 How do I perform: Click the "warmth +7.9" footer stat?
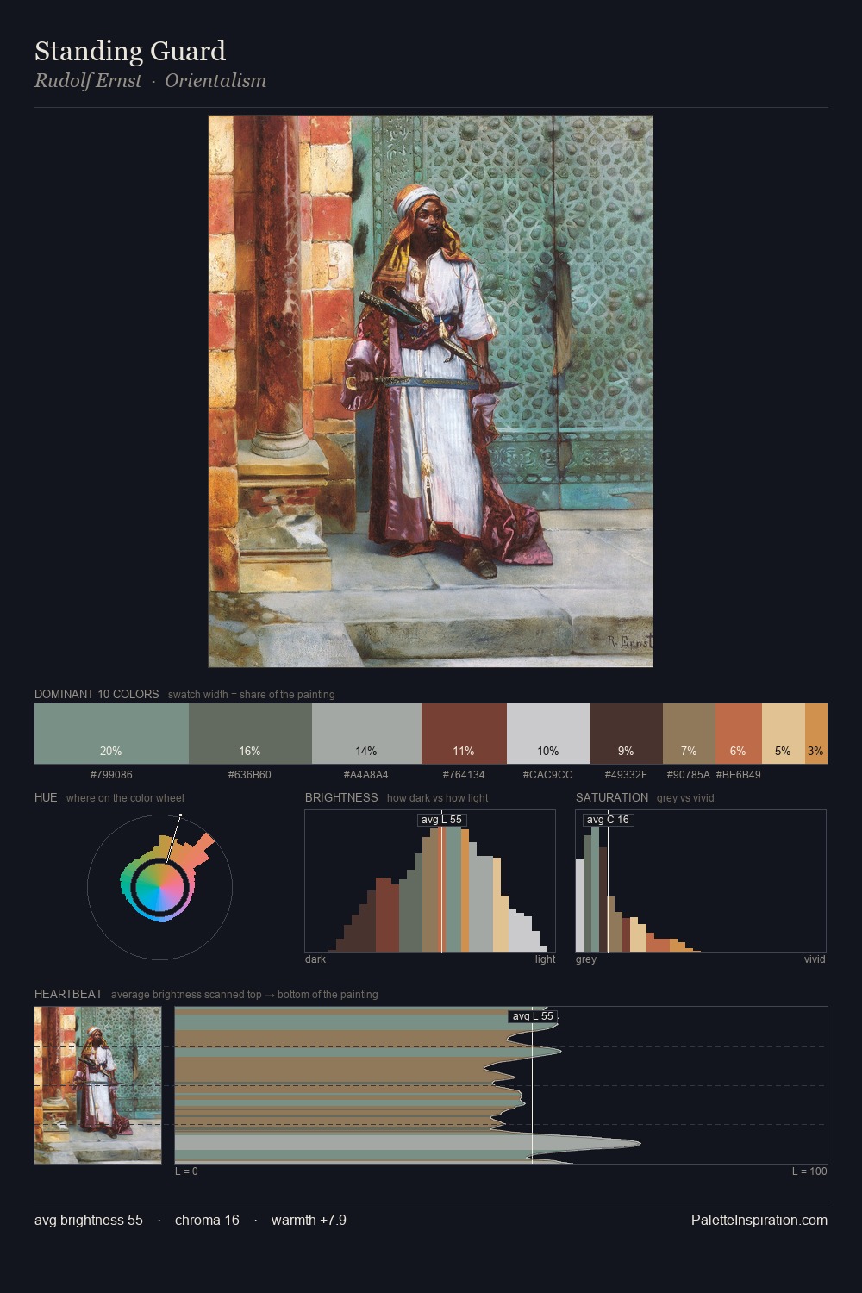tap(309, 1220)
